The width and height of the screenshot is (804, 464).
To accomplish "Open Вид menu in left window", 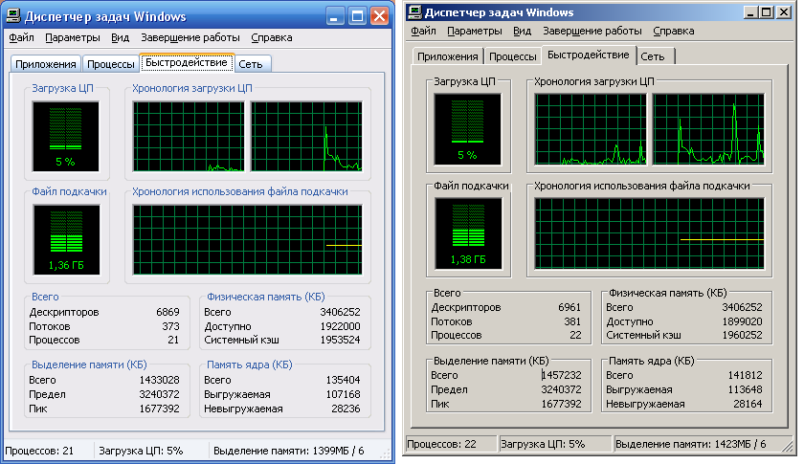I will click(x=120, y=38).
